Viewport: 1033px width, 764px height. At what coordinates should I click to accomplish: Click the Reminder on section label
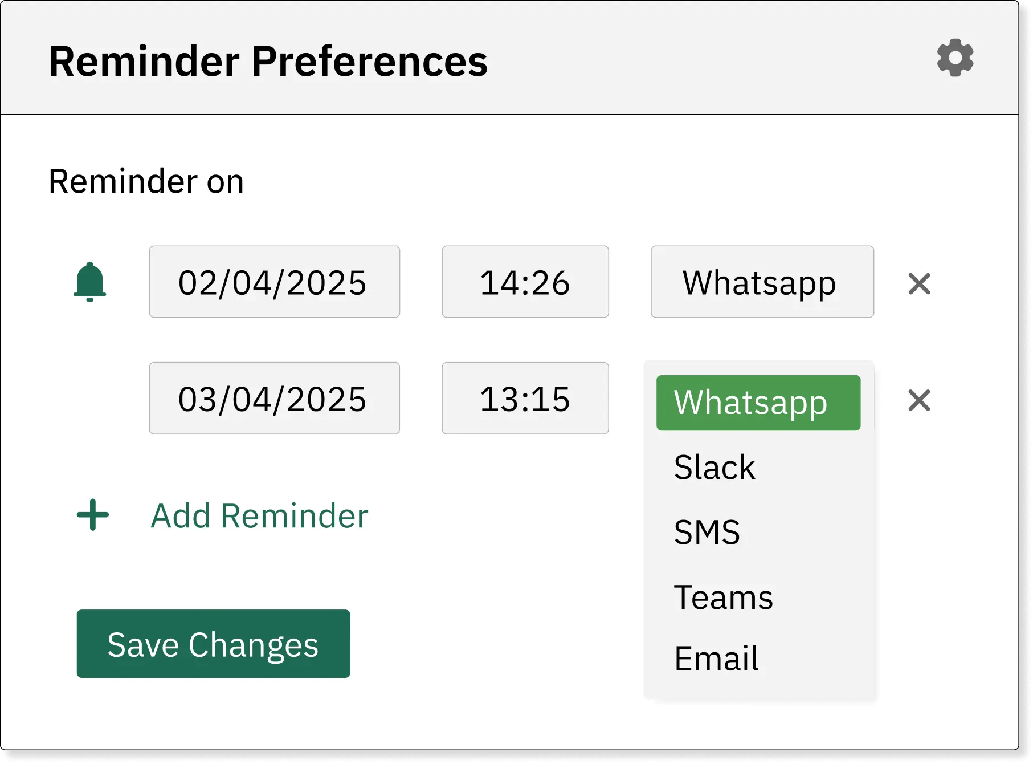tap(146, 180)
